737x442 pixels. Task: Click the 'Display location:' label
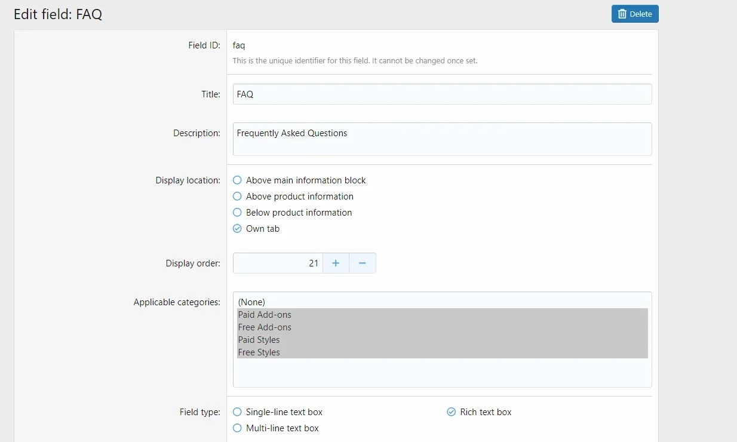(x=188, y=180)
